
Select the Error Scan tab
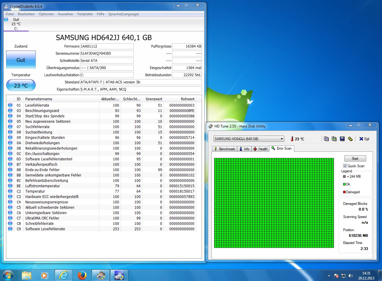coord(282,148)
